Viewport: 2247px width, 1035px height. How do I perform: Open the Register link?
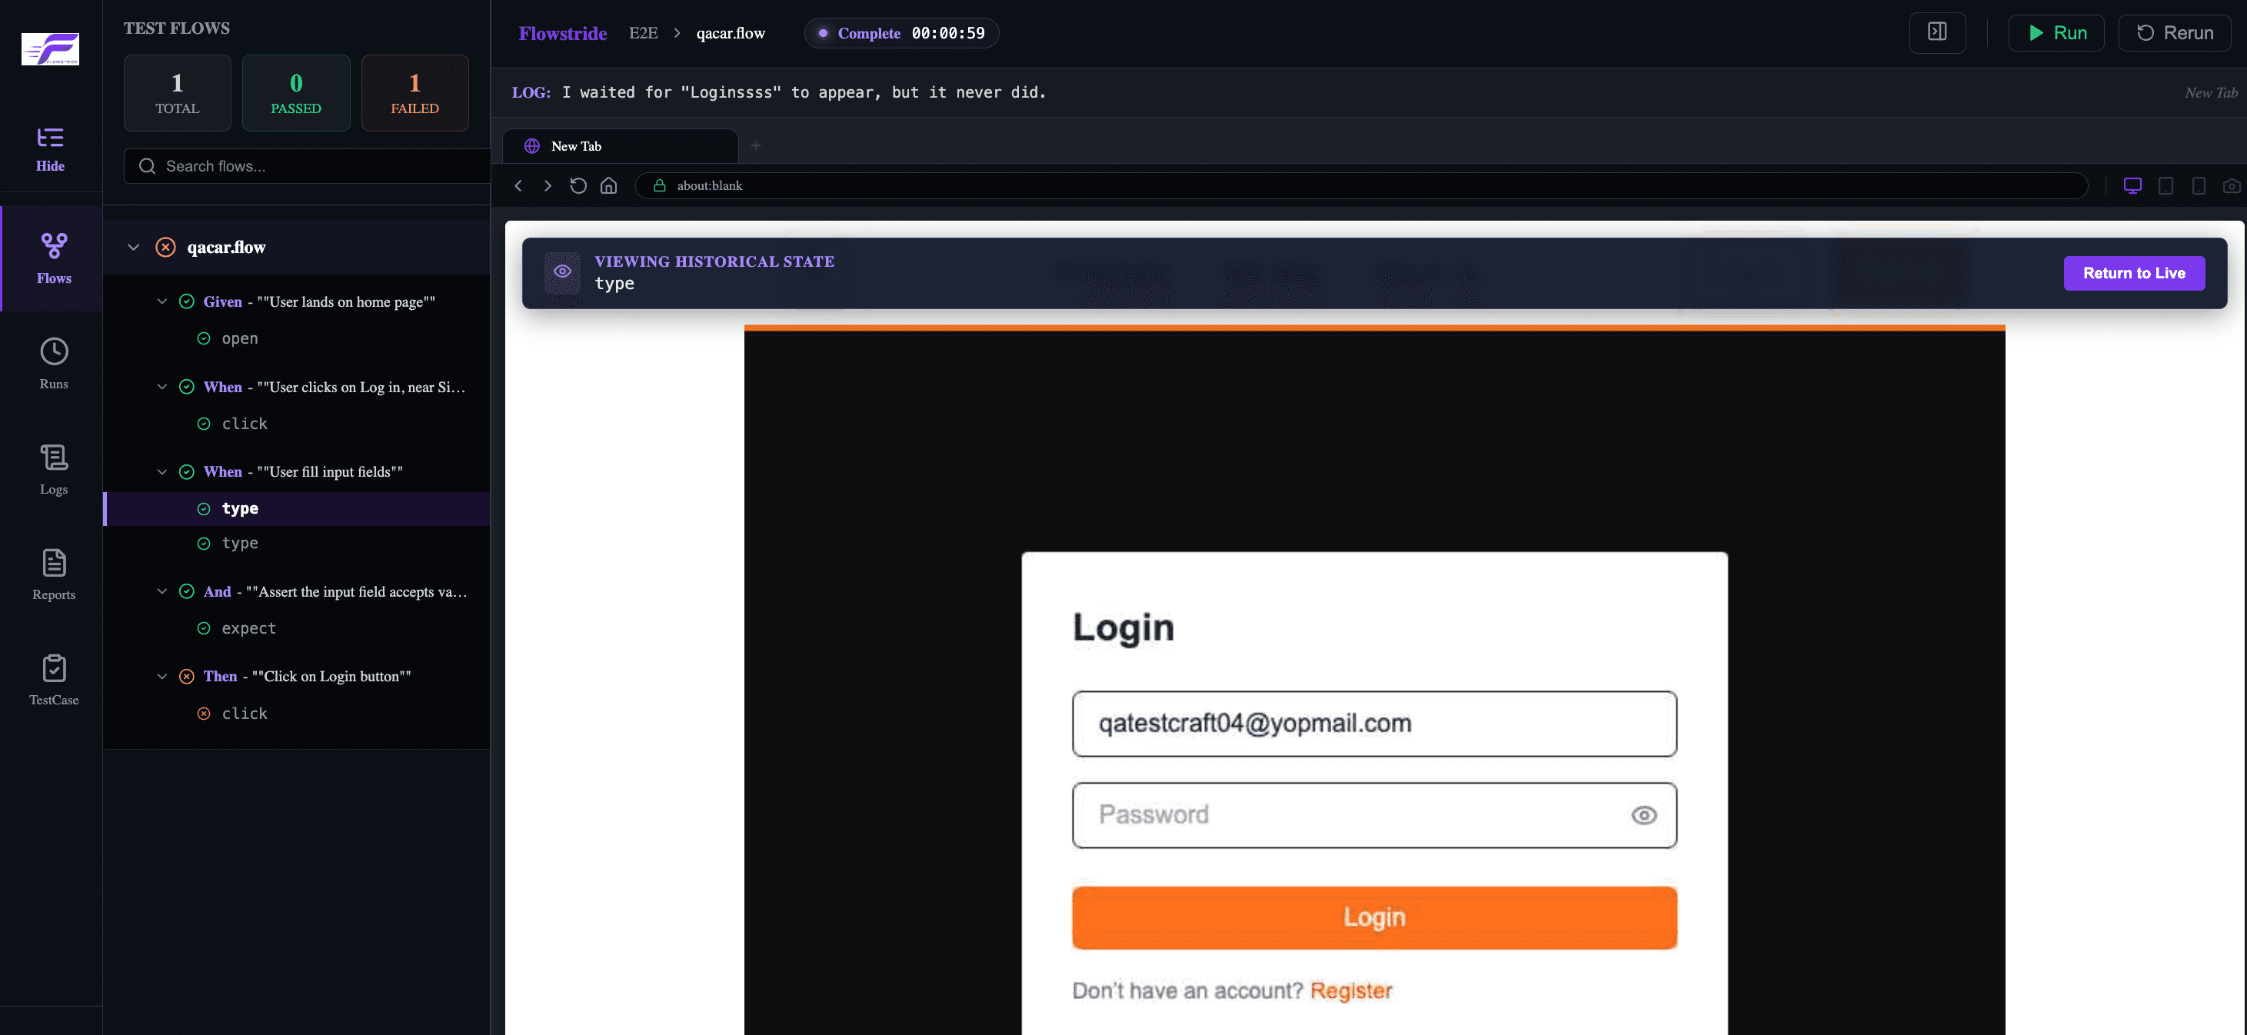pyautogui.click(x=1350, y=990)
